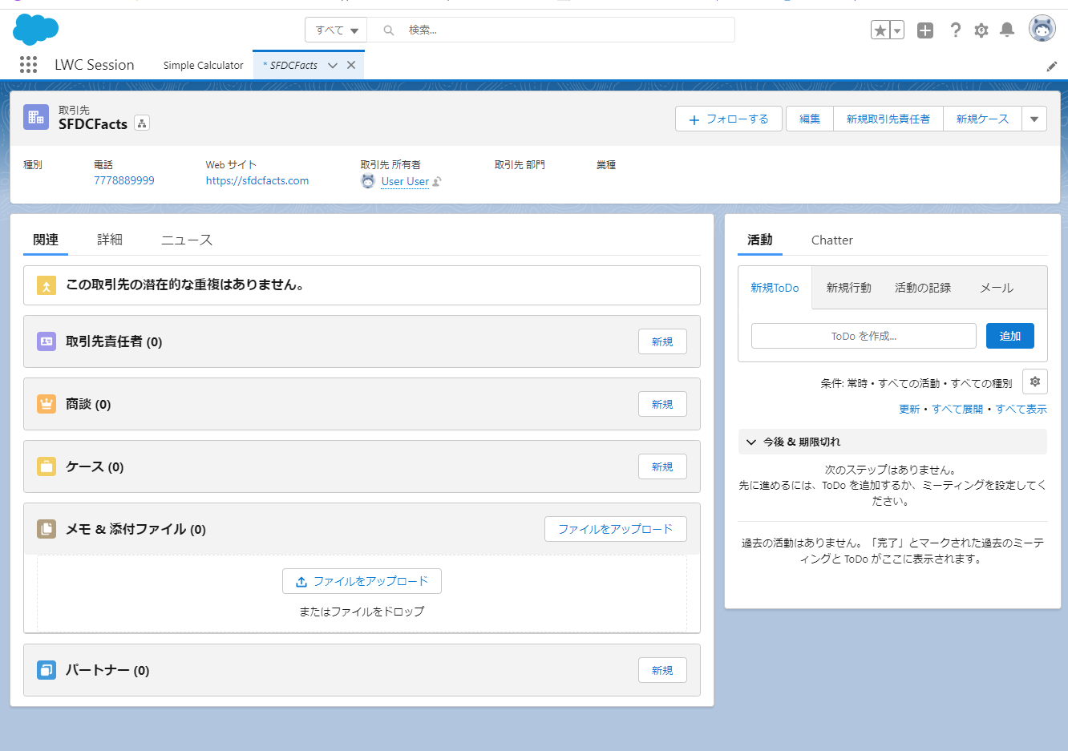Select the 新規ToDo sub-tab

(775, 288)
